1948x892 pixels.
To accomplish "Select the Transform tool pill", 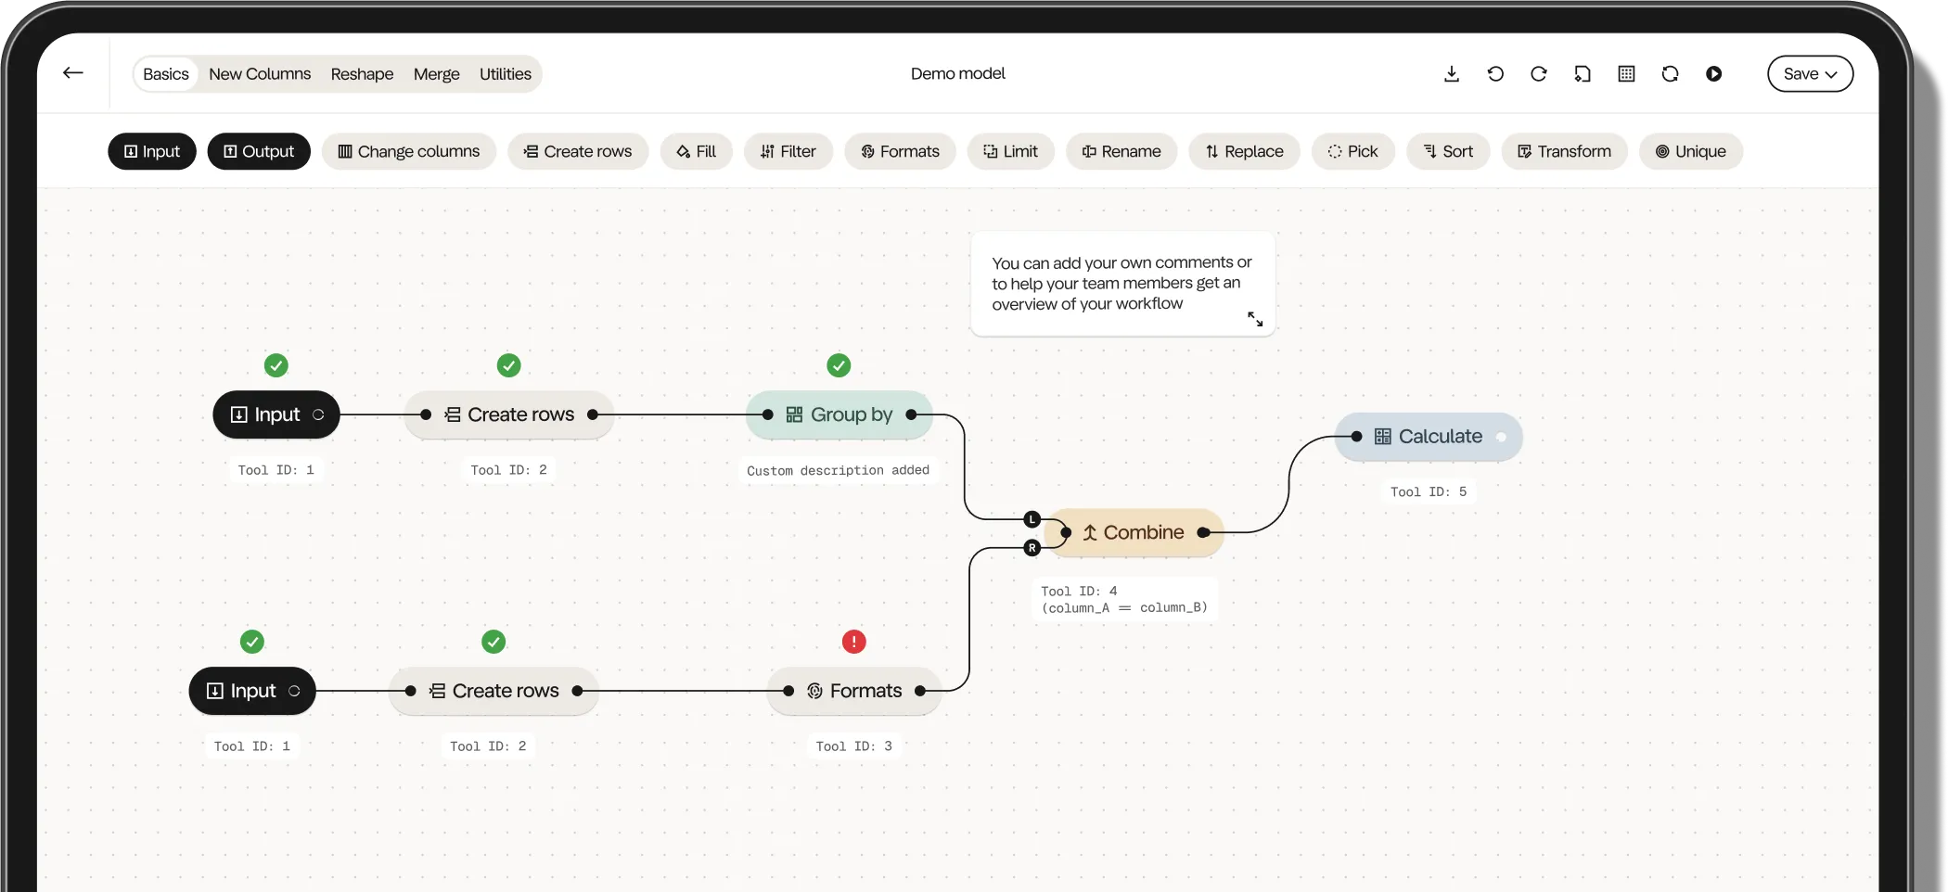I will click(1564, 151).
